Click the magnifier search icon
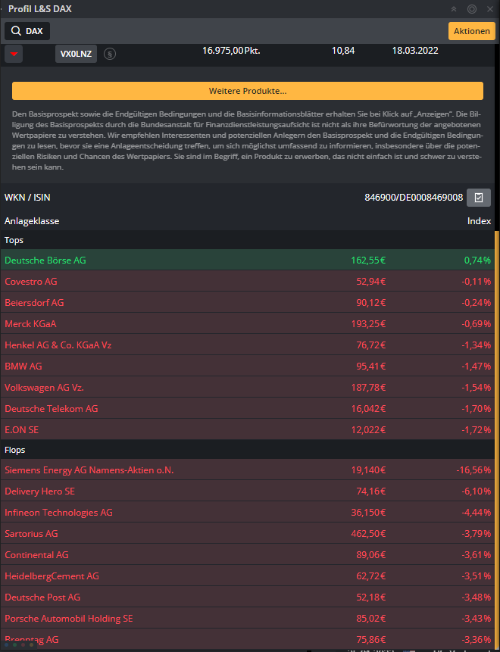Screen dimensions: 500x652 [x=16, y=31]
